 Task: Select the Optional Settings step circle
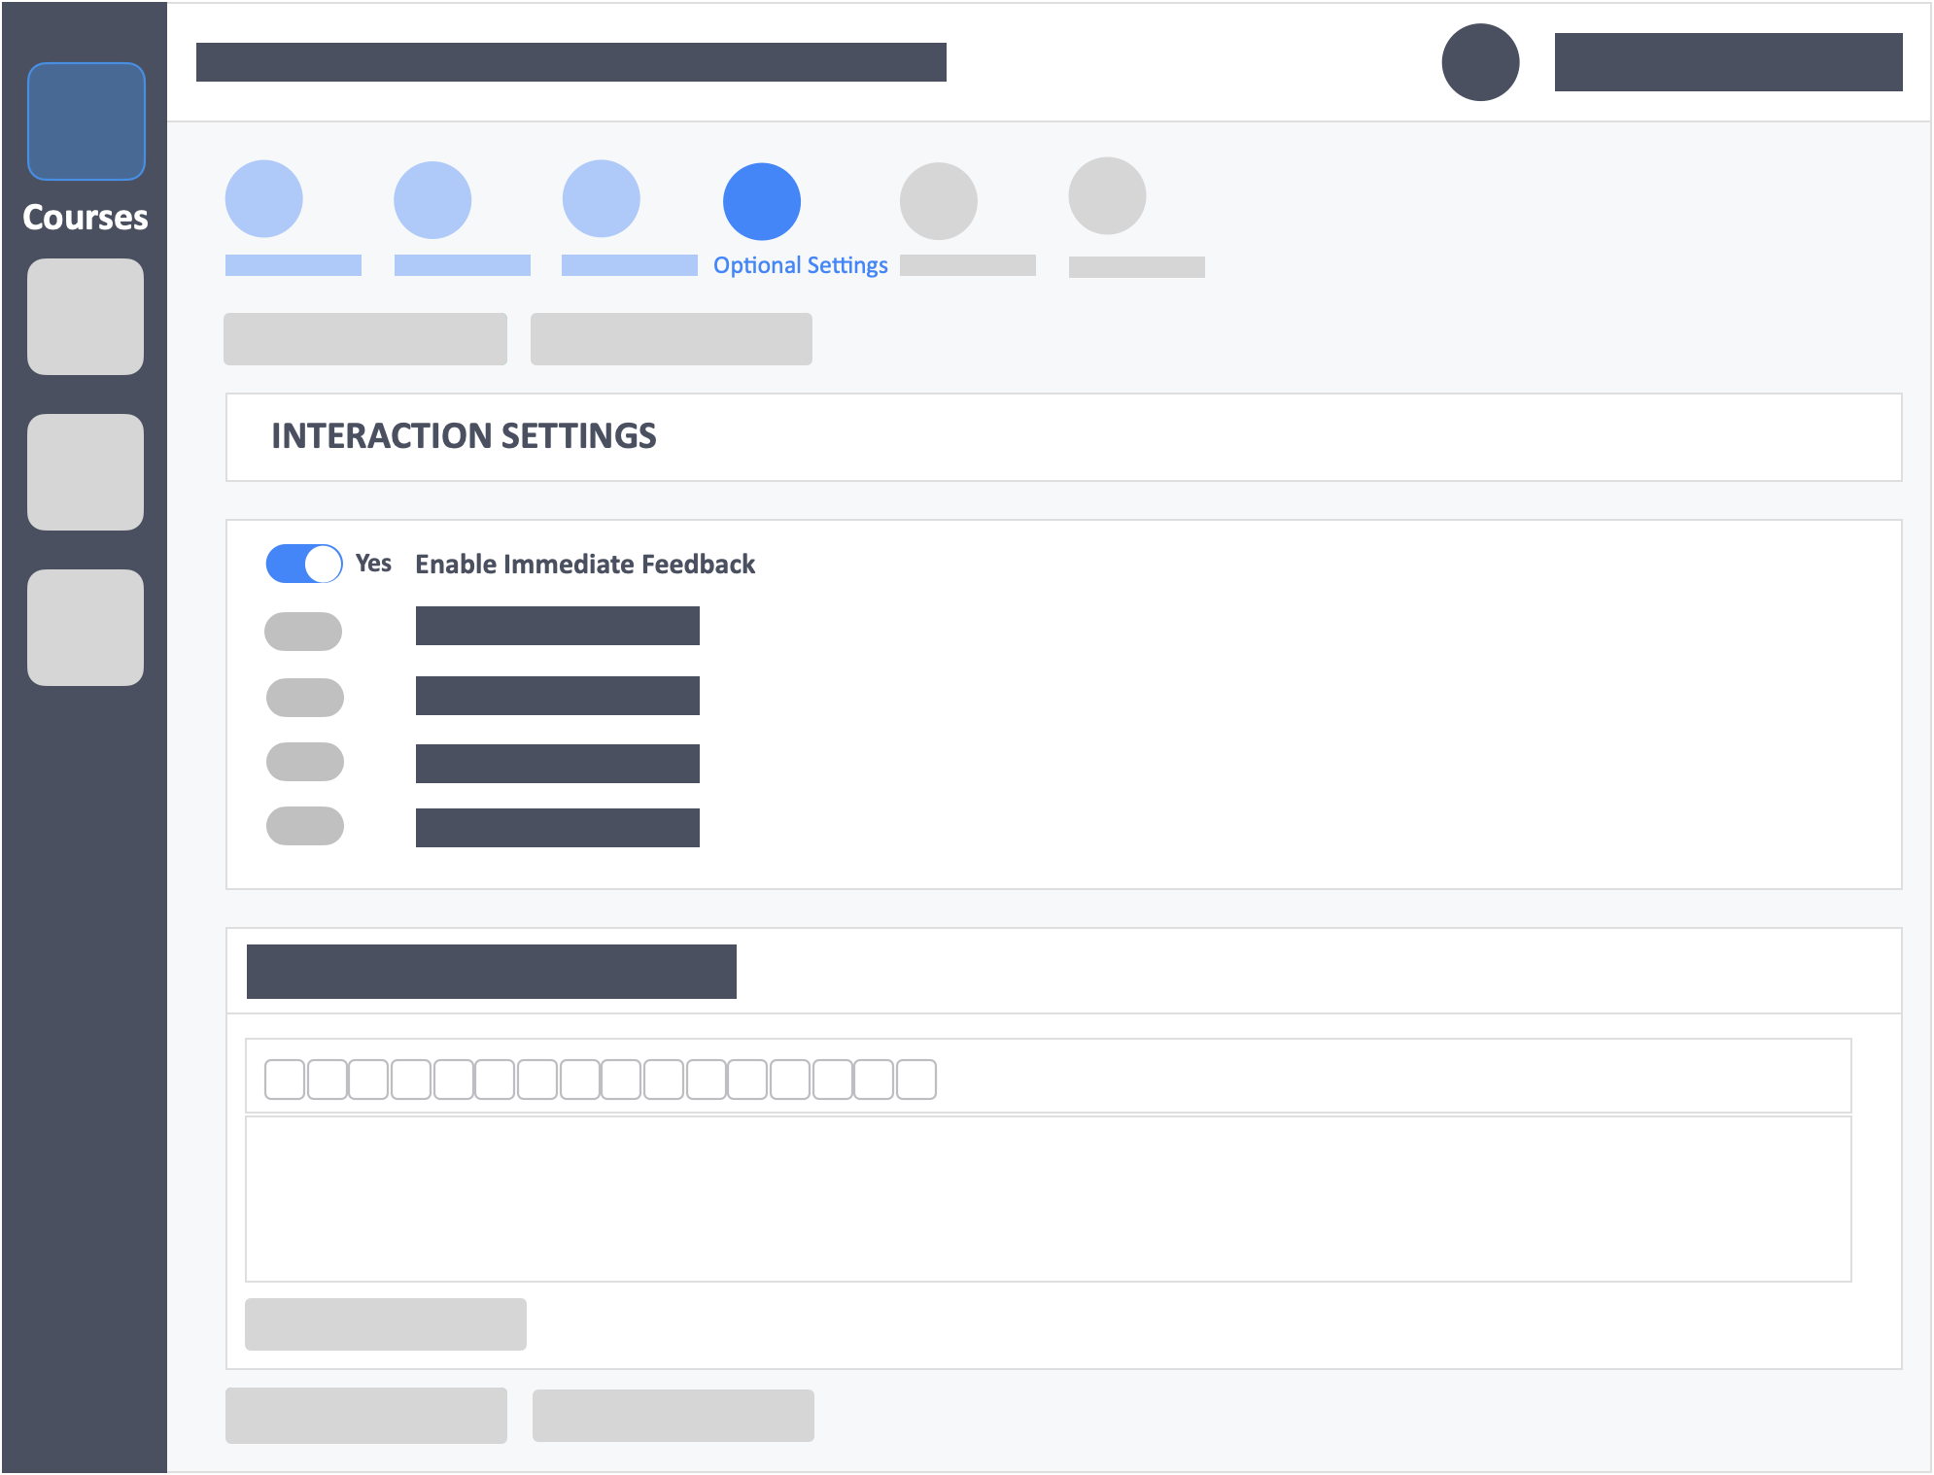click(x=762, y=201)
